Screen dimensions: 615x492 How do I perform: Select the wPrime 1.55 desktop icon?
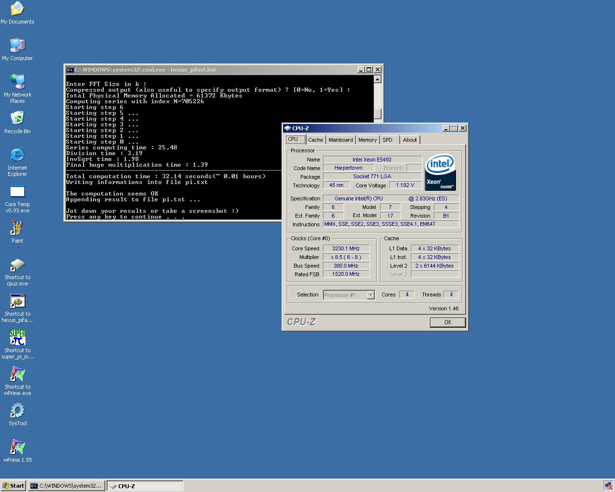[x=17, y=451]
